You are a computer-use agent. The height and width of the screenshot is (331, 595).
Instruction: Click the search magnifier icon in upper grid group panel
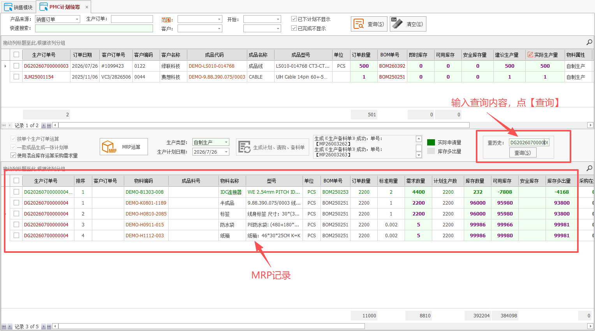(589, 42)
